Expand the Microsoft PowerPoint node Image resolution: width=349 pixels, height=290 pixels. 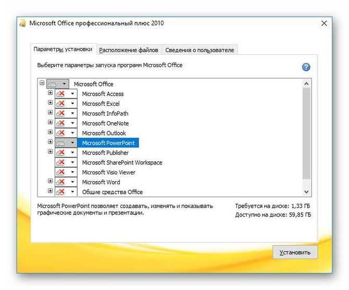click(x=51, y=142)
